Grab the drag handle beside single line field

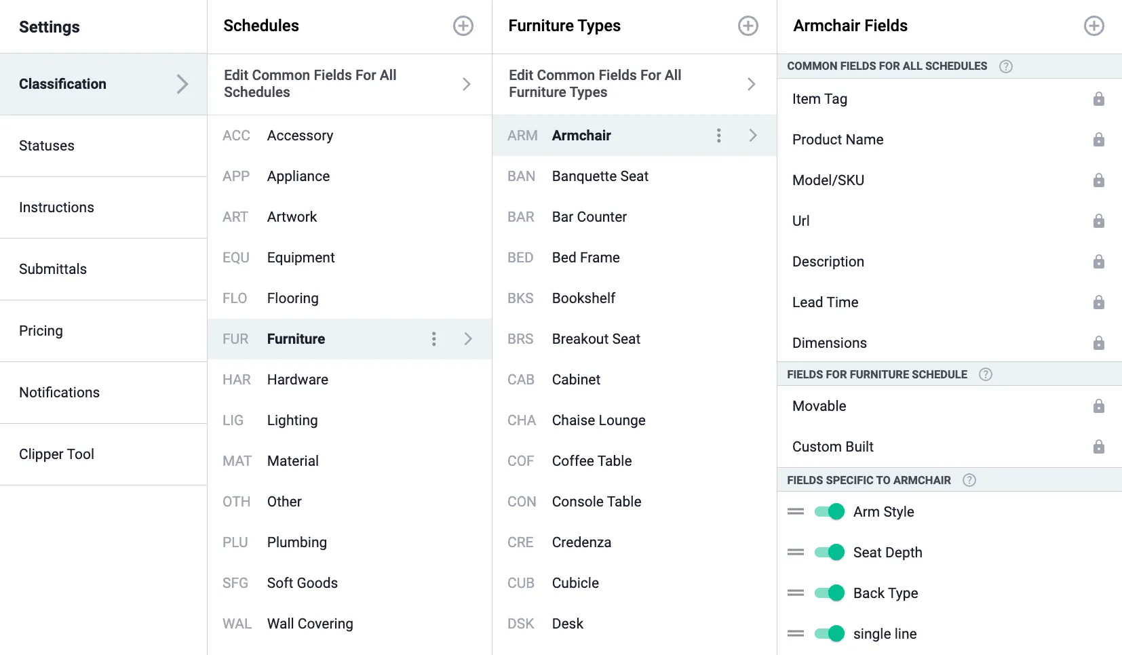click(796, 633)
